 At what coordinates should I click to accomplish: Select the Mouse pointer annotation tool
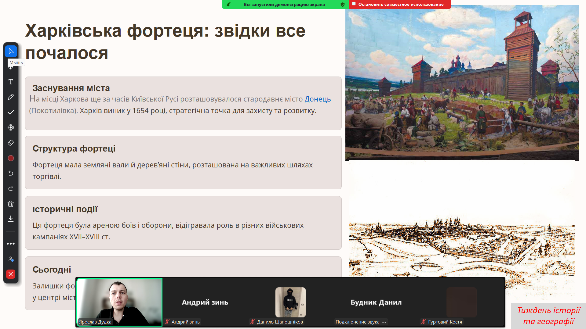point(11,51)
